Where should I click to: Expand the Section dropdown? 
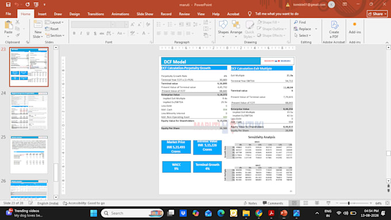click(55, 36)
